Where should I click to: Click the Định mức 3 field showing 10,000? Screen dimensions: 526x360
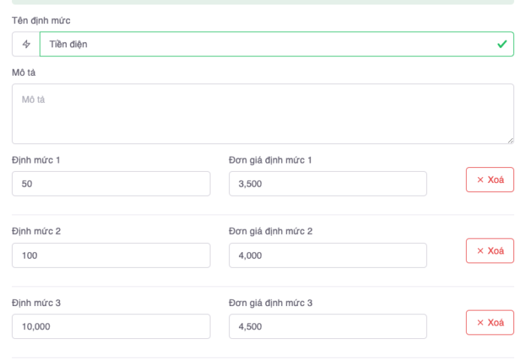[x=111, y=326]
